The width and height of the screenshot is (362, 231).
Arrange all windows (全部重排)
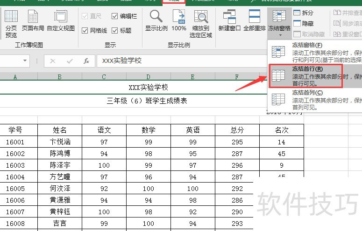pos(255,20)
